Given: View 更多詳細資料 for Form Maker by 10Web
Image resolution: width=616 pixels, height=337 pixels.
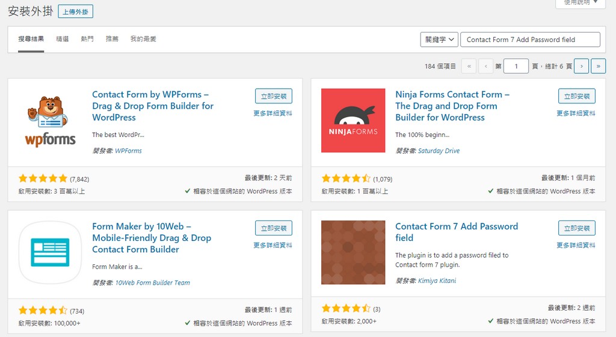Looking at the screenshot, I should [273, 245].
